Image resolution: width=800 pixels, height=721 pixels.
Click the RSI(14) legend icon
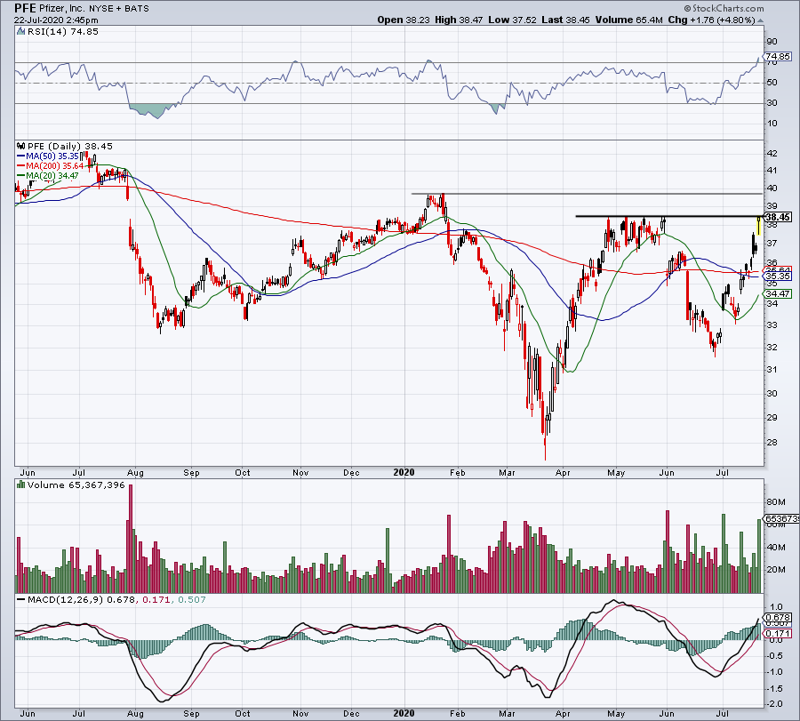point(20,32)
